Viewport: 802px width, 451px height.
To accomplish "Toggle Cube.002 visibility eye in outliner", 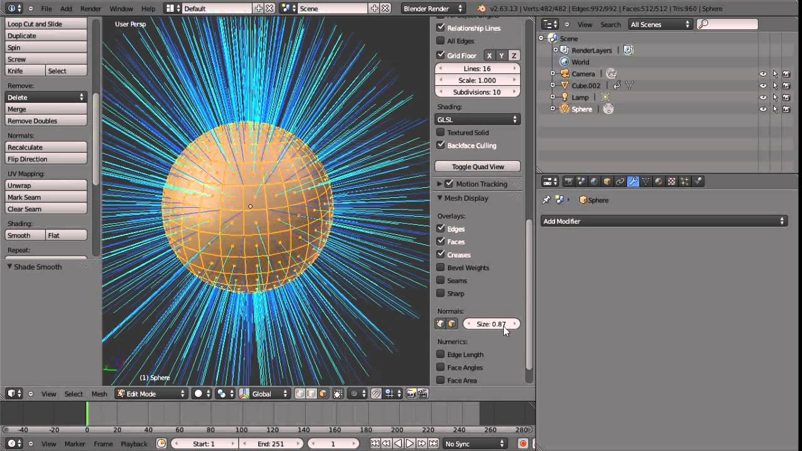I will (763, 86).
